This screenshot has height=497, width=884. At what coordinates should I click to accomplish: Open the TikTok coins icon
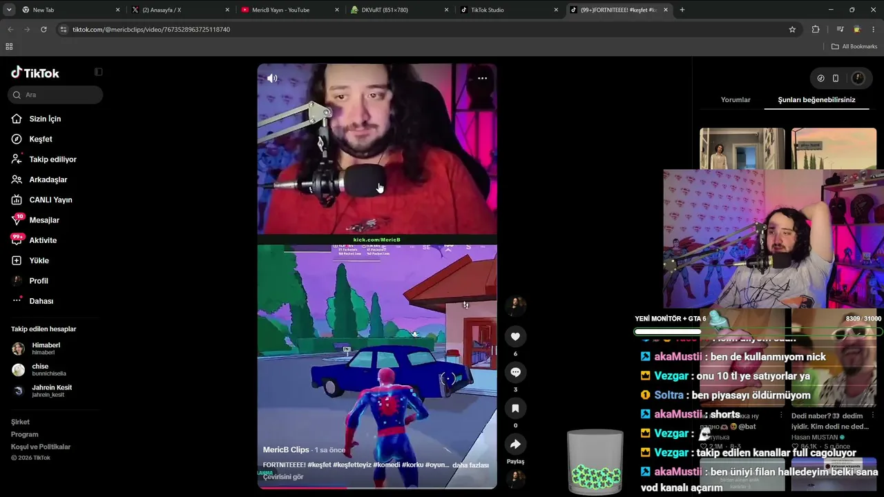pyautogui.click(x=820, y=78)
